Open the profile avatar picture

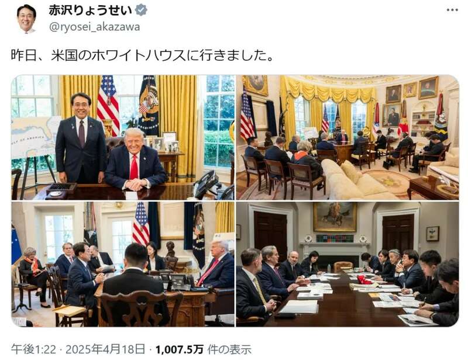26,19
